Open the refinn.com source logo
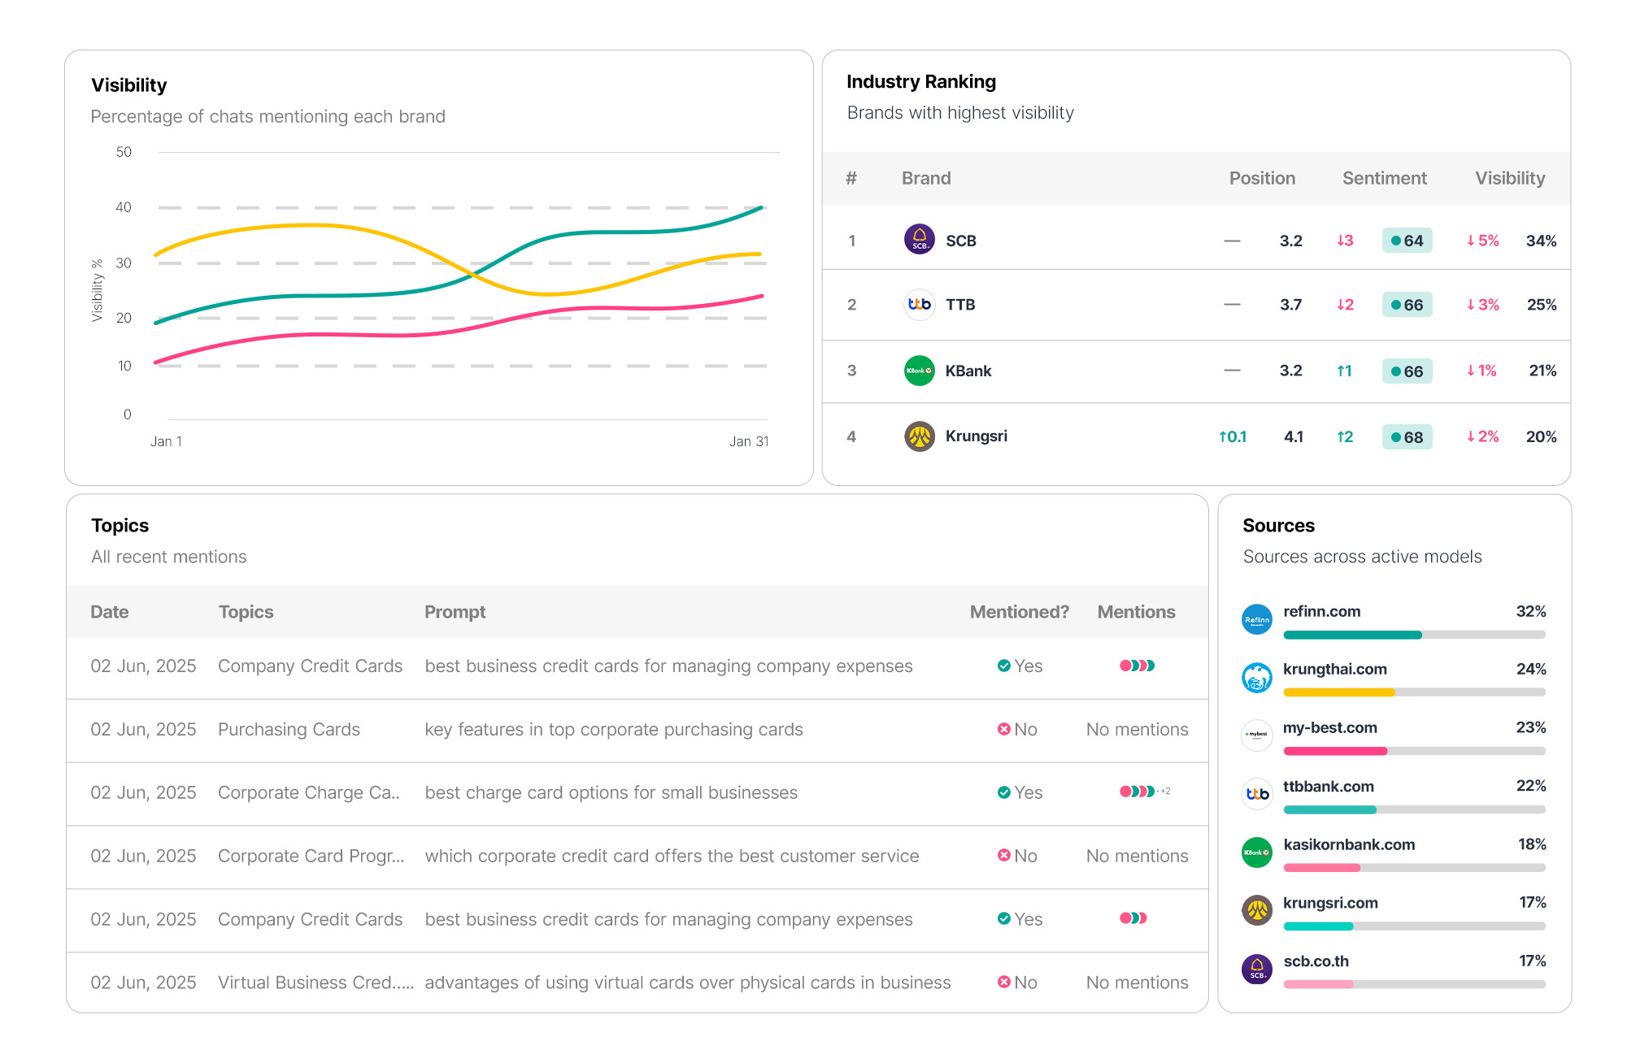1636x1063 pixels. point(1256,619)
